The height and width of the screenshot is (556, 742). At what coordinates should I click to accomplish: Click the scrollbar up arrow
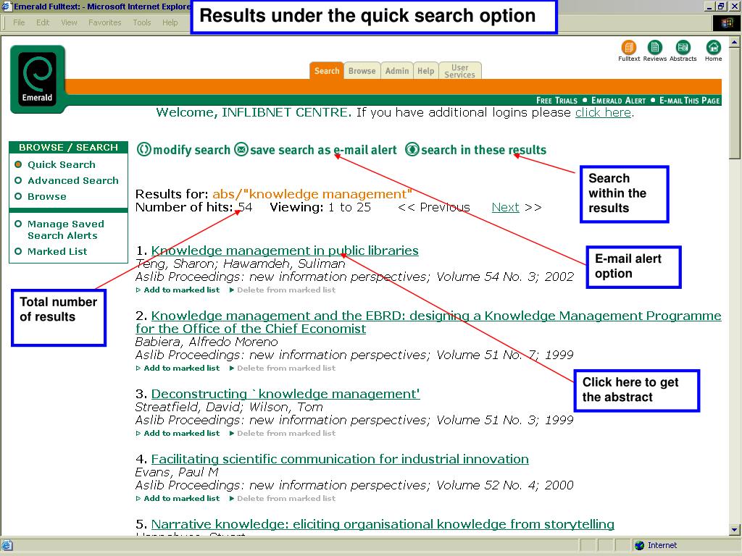click(734, 42)
